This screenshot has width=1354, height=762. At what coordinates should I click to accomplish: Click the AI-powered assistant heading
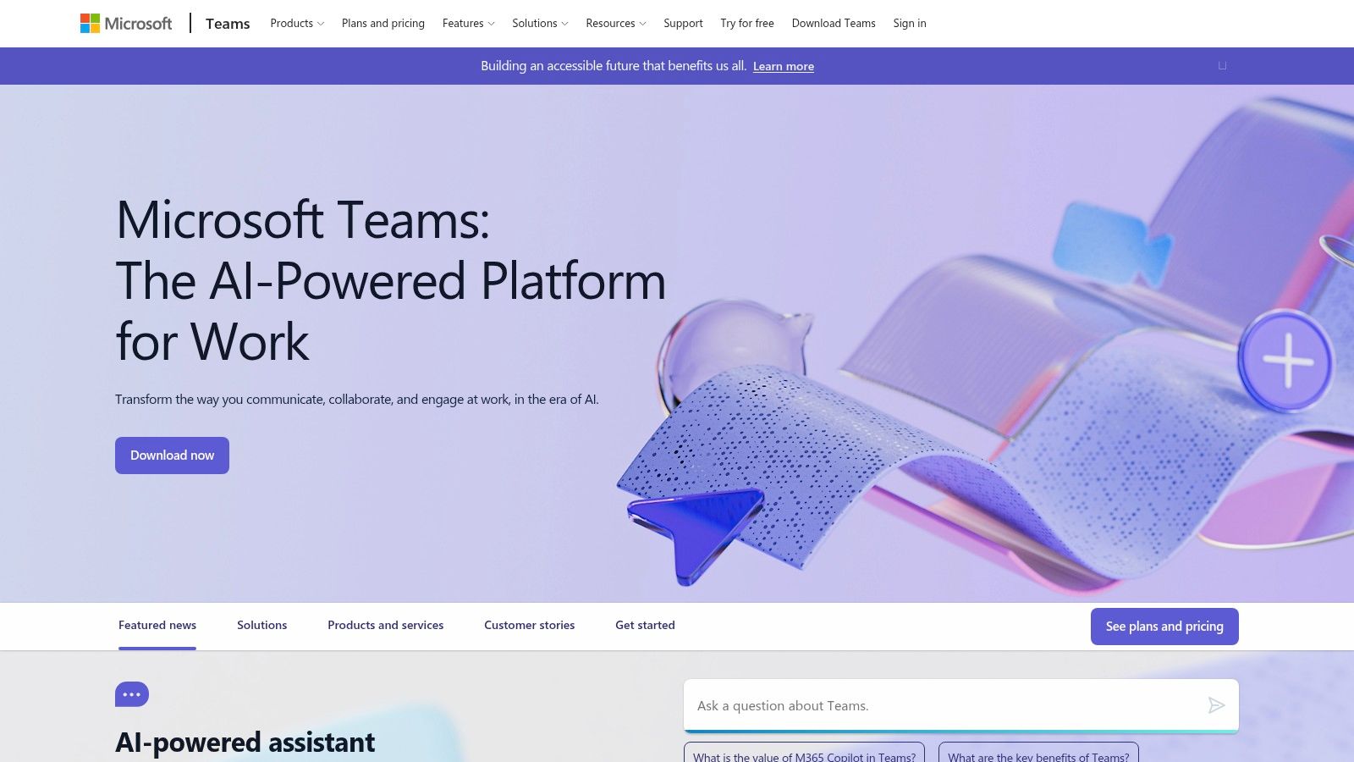coord(245,743)
